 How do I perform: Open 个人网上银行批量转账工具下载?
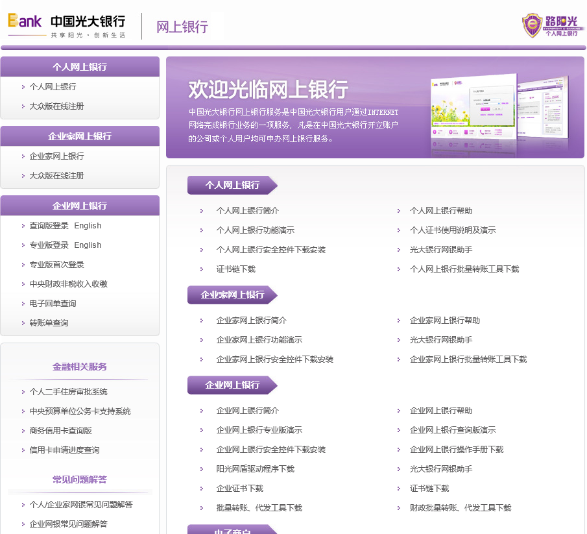tap(464, 269)
